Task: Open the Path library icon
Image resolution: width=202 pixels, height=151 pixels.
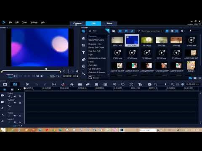Action: 83,73
